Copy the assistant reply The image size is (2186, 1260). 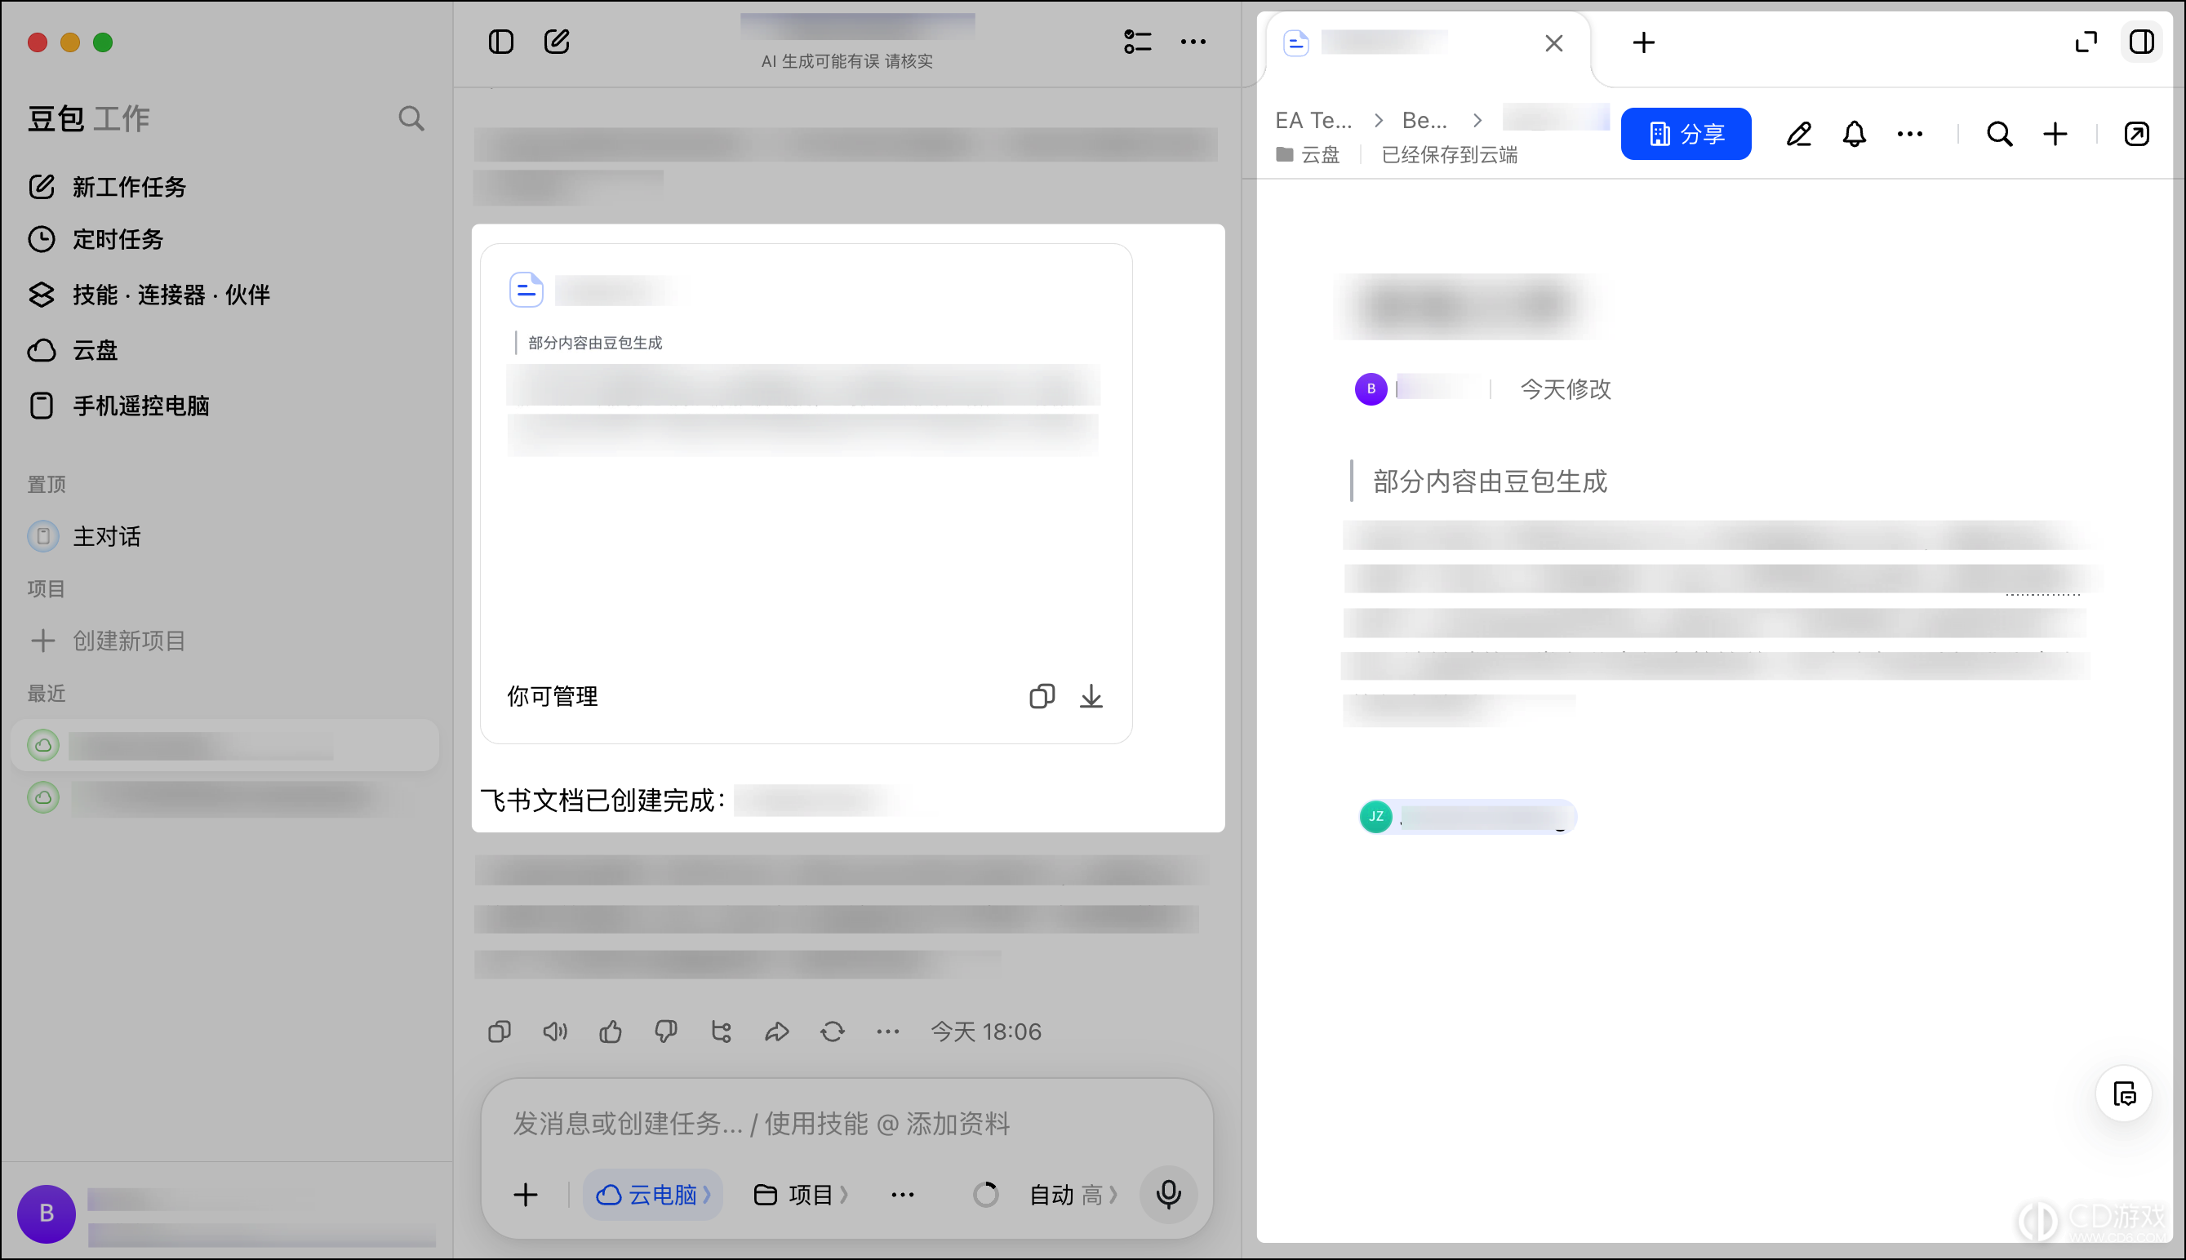500,1032
